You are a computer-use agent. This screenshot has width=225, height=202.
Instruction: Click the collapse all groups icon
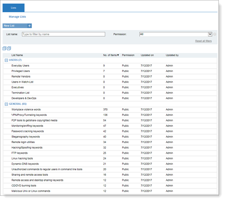9,49
